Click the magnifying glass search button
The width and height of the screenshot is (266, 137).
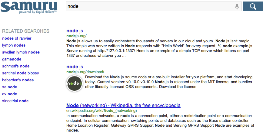[x=253, y=6]
